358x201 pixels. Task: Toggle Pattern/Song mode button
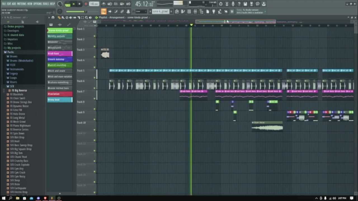[x=68, y=4]
